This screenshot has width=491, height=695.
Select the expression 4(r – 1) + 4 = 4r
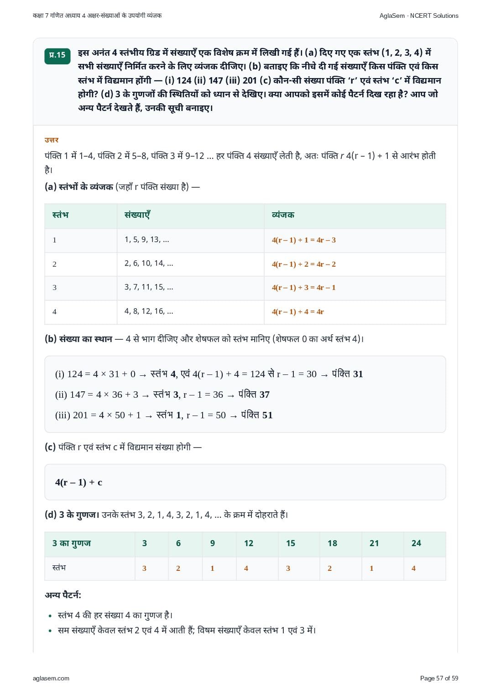[298, 312]
